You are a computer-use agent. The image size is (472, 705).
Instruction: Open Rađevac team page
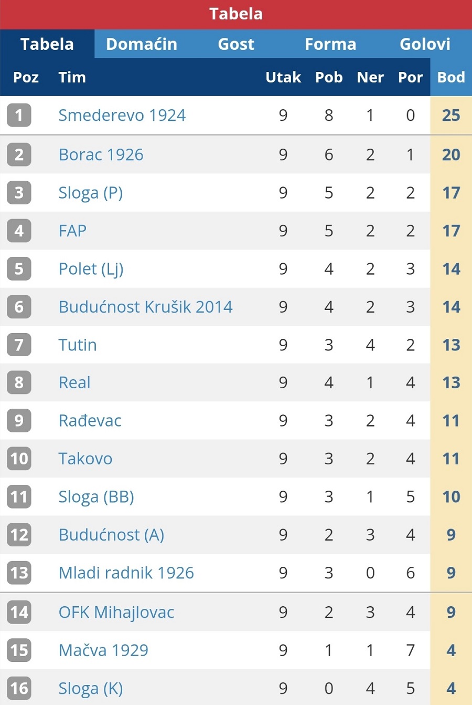pyautogui.click(x=90, y=420)
